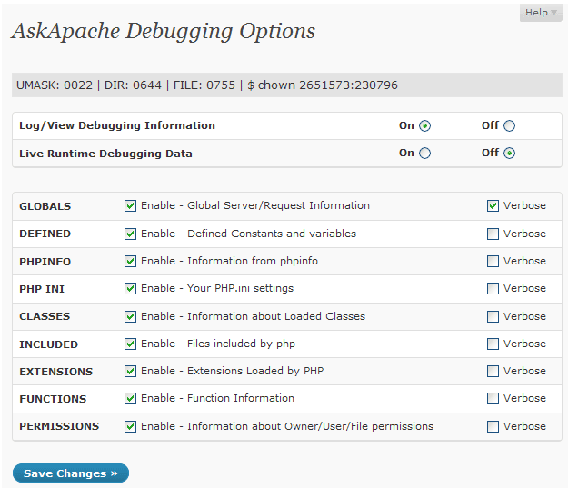Turn Log/View Debugging Information Off
Viewport: 568px width, 488px height.
click(509, 125)
